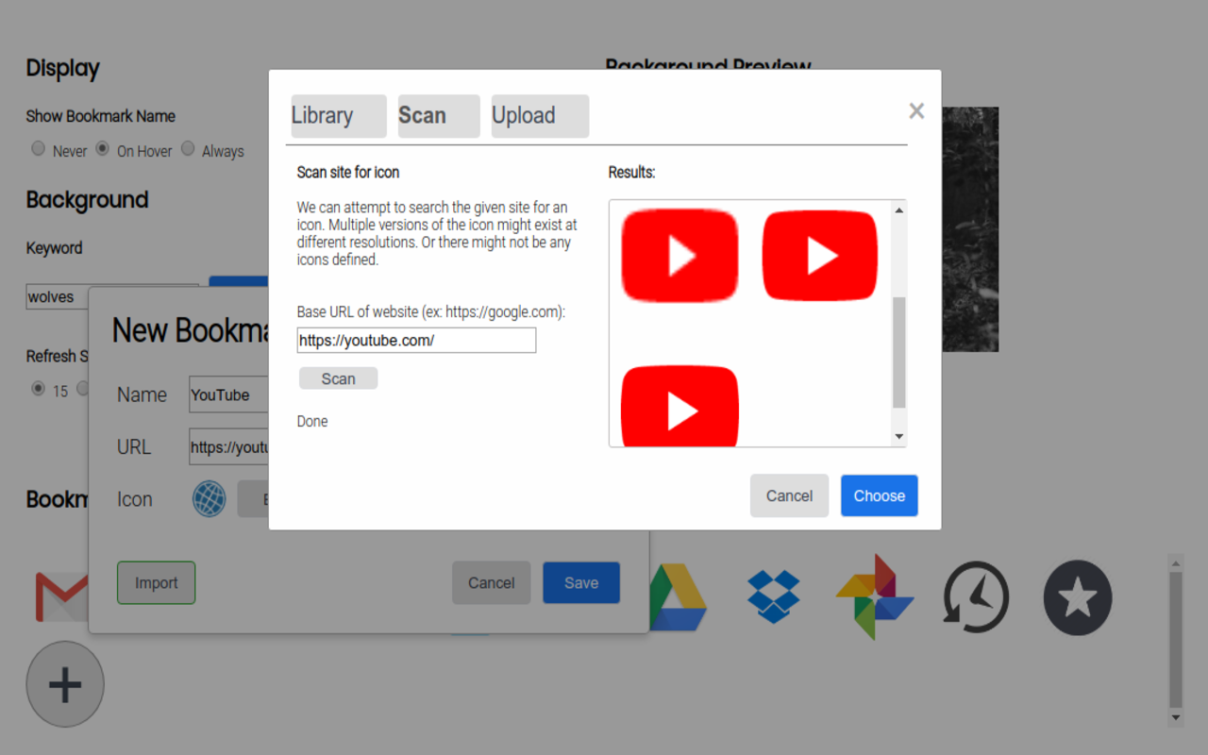The height and width of the screenshot is (755, 1208).
Task: Open the Google Drive bookmark icon
Action: click(x=678, y=597)
